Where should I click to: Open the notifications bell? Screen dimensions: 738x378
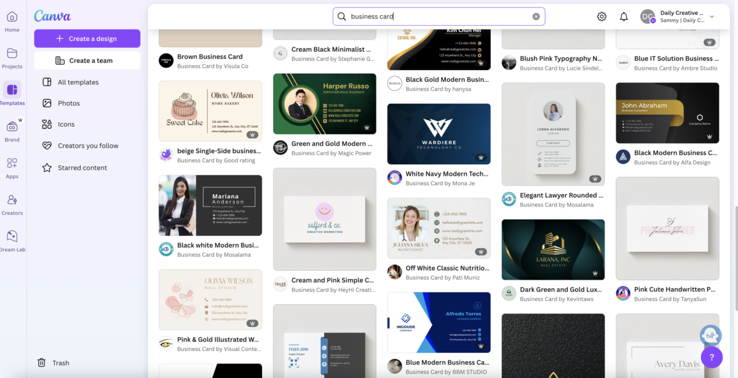624,17
